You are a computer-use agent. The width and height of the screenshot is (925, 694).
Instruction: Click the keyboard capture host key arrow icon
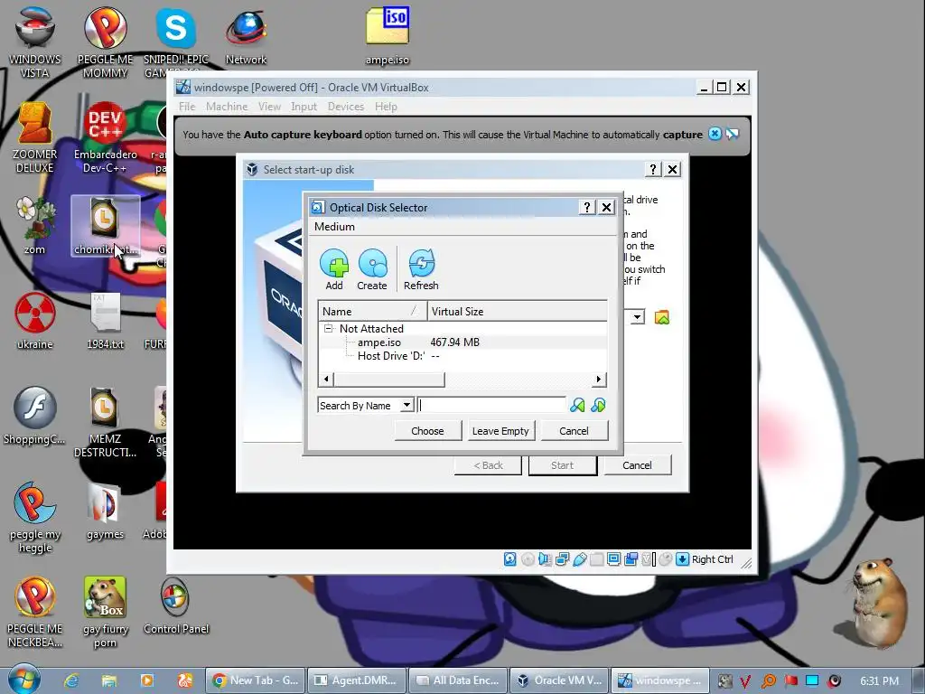[682, 558]
